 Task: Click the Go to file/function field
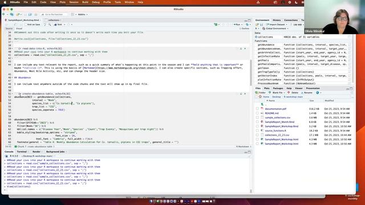coord(54,14)
